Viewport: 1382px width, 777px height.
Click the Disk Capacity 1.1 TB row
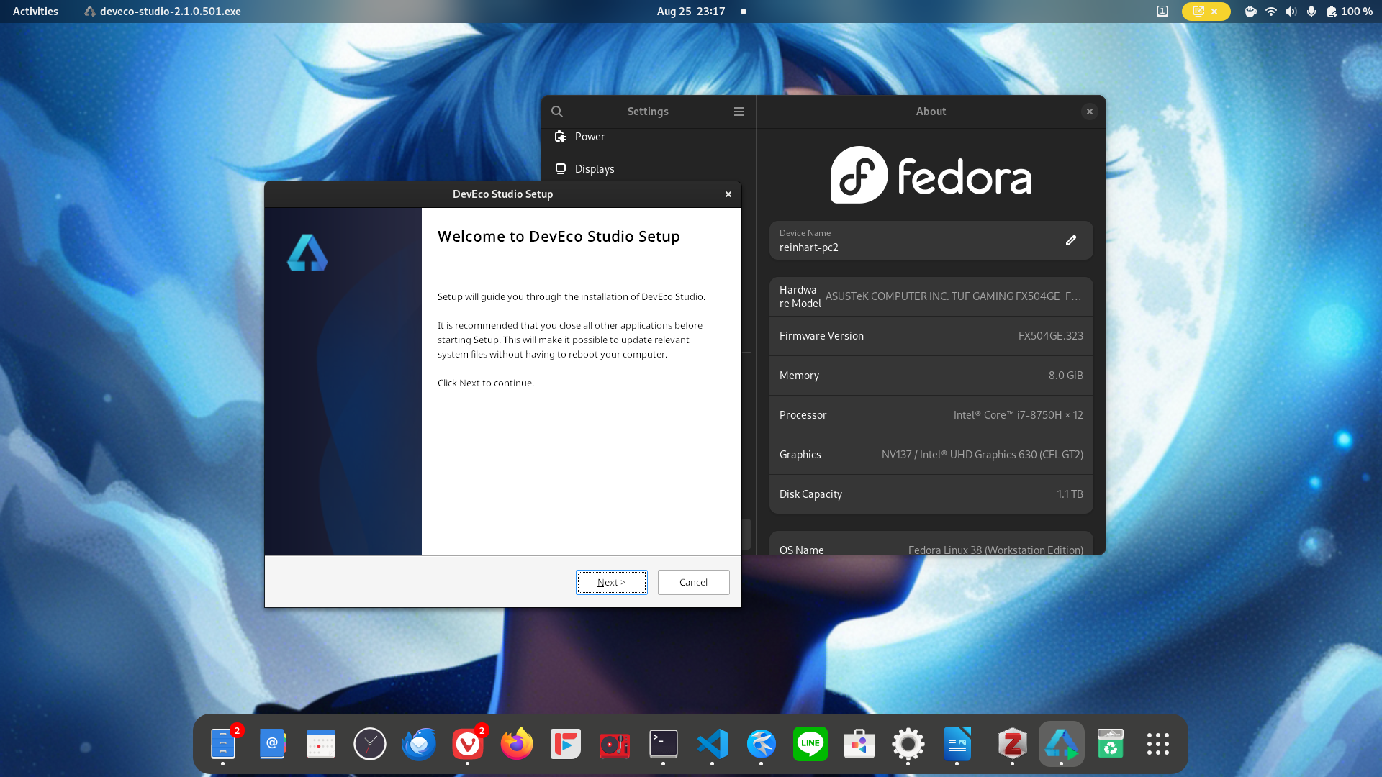pyautogui.click(x=931, y=494)
